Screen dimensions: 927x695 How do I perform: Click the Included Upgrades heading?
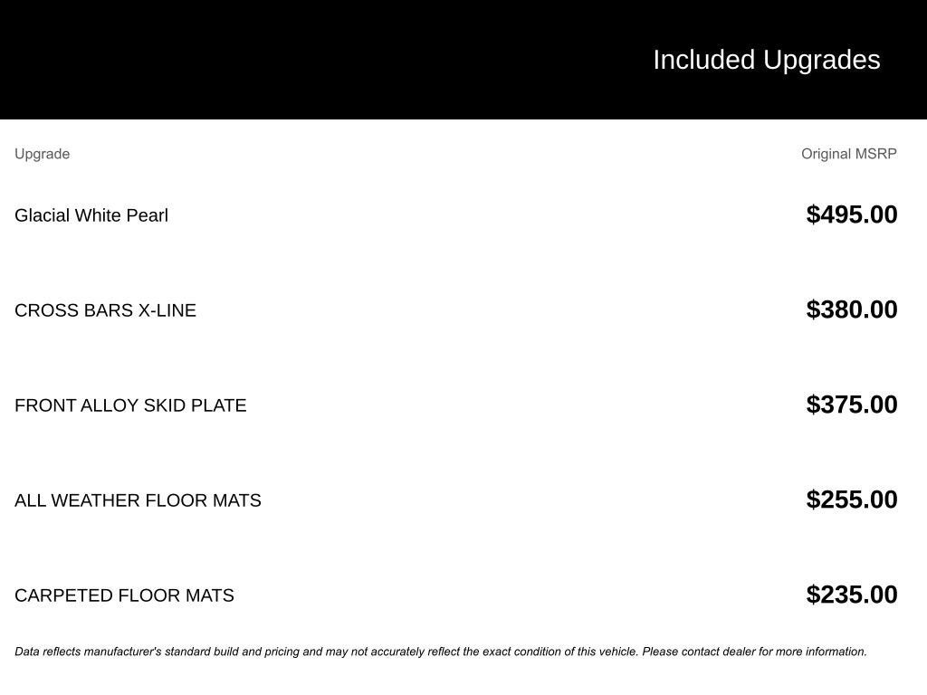766,60
